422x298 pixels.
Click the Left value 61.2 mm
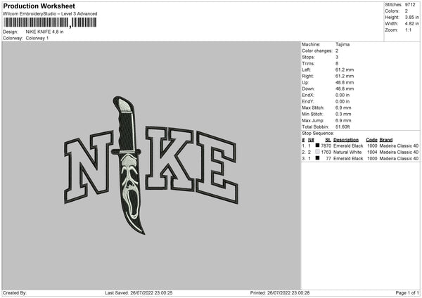pyautogui.click(x=345, y=70)
